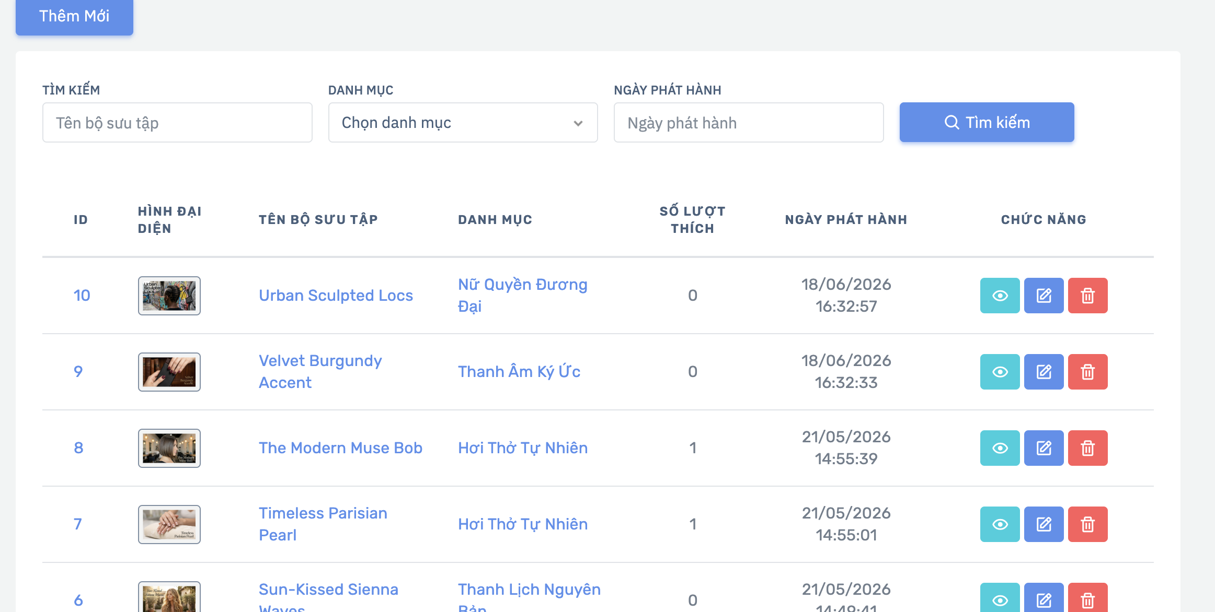Focus the Tên bộ sưu tập field

tap(177, 123)
